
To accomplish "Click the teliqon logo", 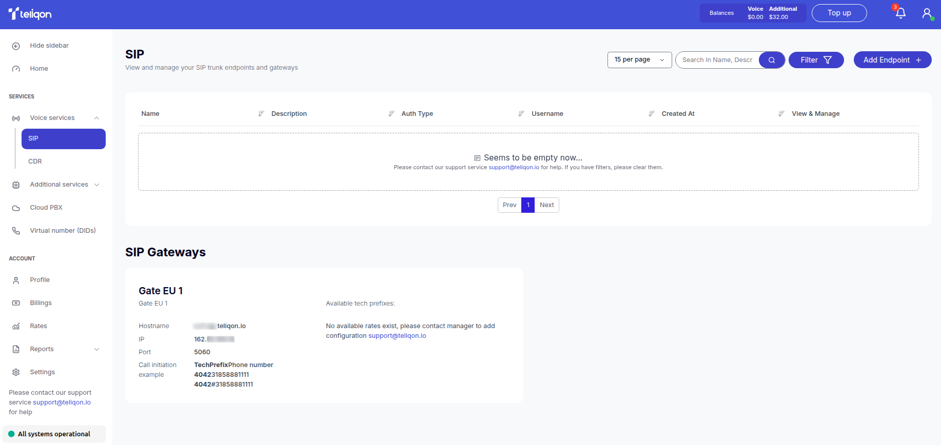I will click(x=30, y=14).
